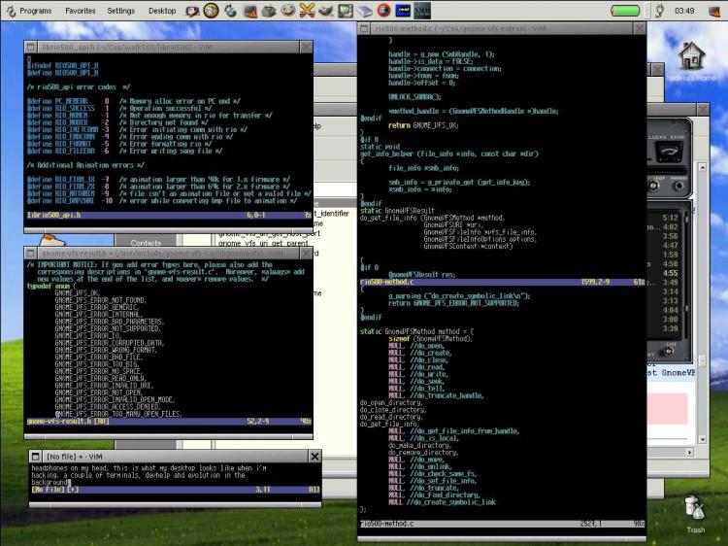
Task: Click the scroll-up arrow of background window
Action: click(702, 167)
